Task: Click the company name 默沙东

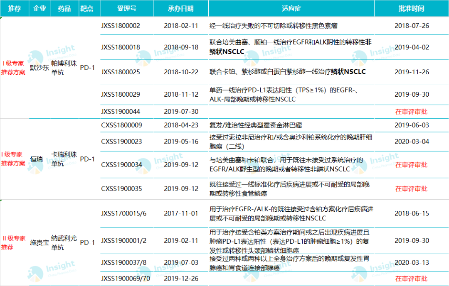Action: point(39,68)
